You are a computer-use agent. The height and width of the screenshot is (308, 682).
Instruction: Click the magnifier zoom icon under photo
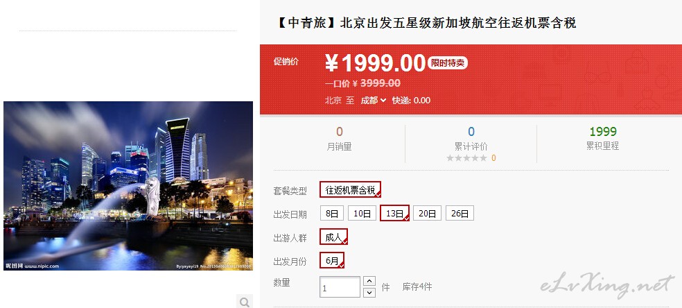(x=245, y=302)
